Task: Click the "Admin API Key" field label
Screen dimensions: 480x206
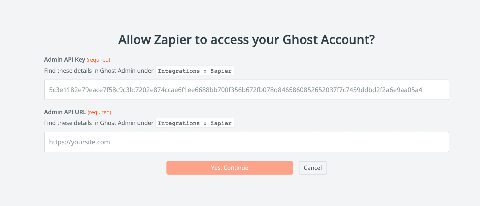Action: [x=64, y=60]
